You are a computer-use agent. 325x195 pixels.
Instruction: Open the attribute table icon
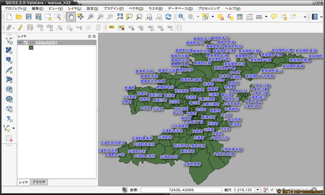click(240, 17)
